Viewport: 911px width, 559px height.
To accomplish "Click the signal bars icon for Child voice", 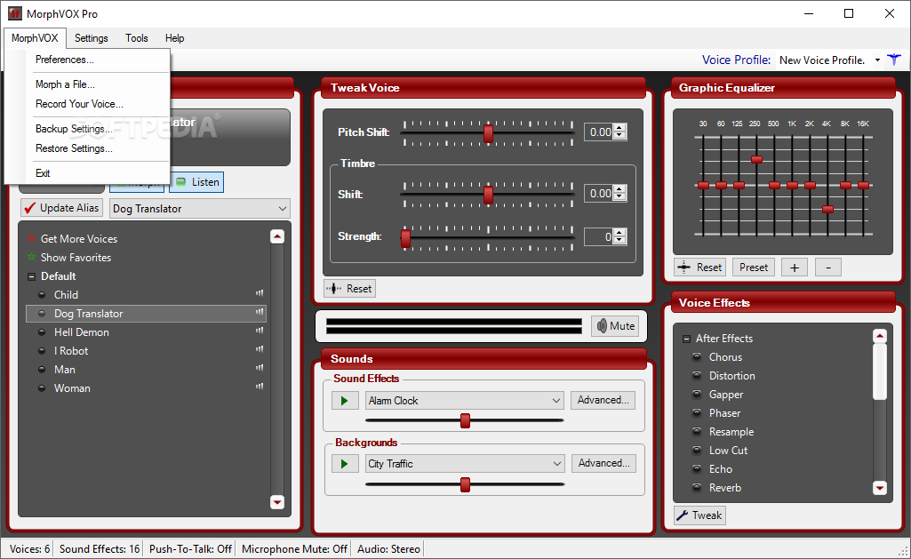I will pyautogui.click(x=260, y=293).
